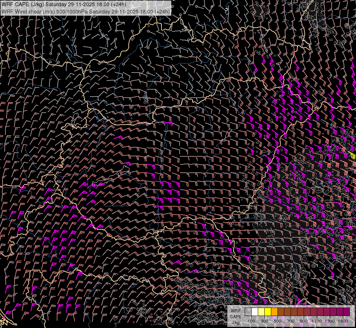Viewport: 356px width, 328px height.
Task: Click the small white-outlined lake in the upper left
Action: (x=76, y=117)
